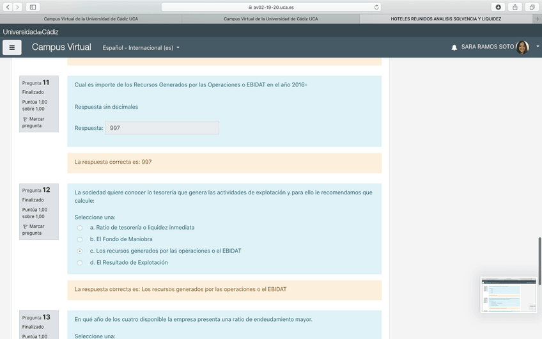Switch to the HOTELES REUNIDOS ANALISIS tab

[445, 19]
